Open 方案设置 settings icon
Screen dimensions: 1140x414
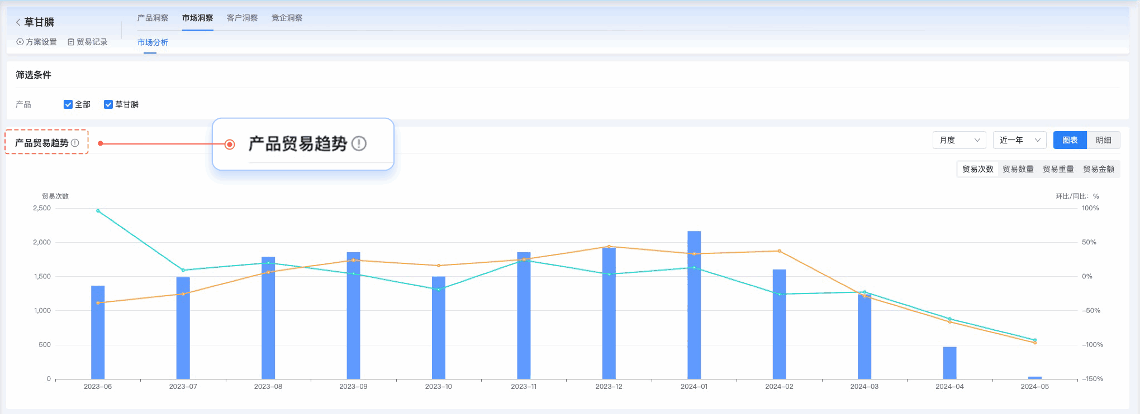[x=20, y=42]
